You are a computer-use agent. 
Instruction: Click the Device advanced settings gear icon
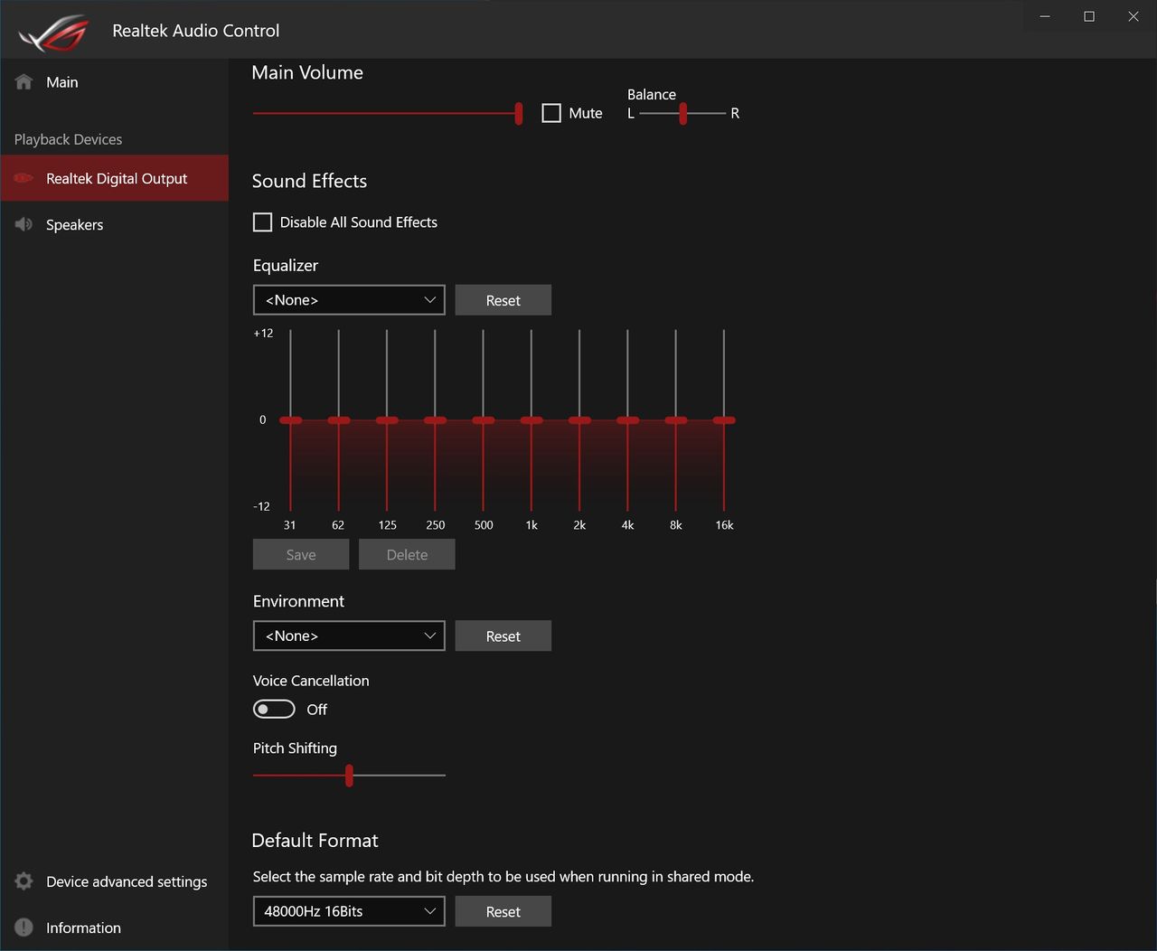click(24, 881)
